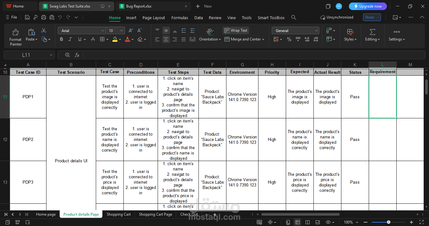The image size is (429, 226).
Task: Open Print Preview from quick toolbar
Action: tap(52, 18)
